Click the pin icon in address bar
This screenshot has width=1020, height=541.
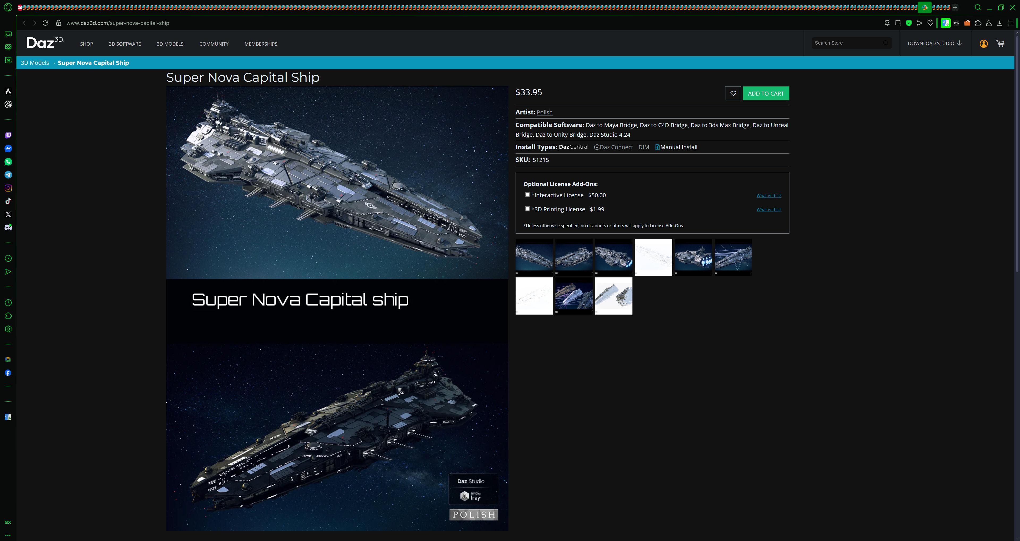tap(887, 23)
